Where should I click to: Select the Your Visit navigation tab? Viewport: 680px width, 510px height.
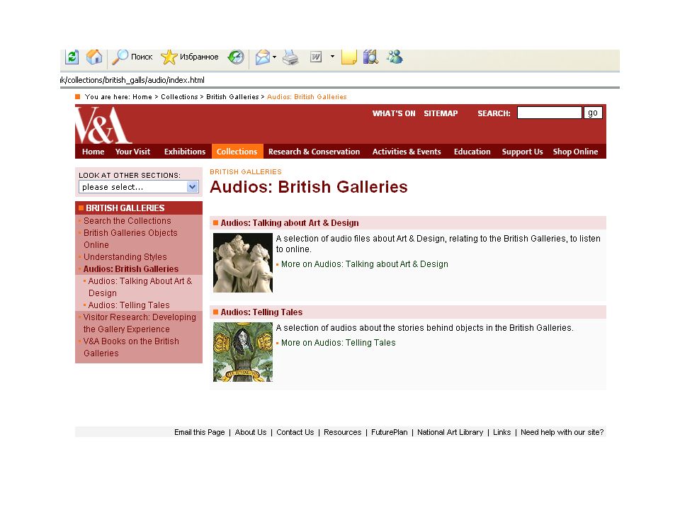click(x=132, y=152)
